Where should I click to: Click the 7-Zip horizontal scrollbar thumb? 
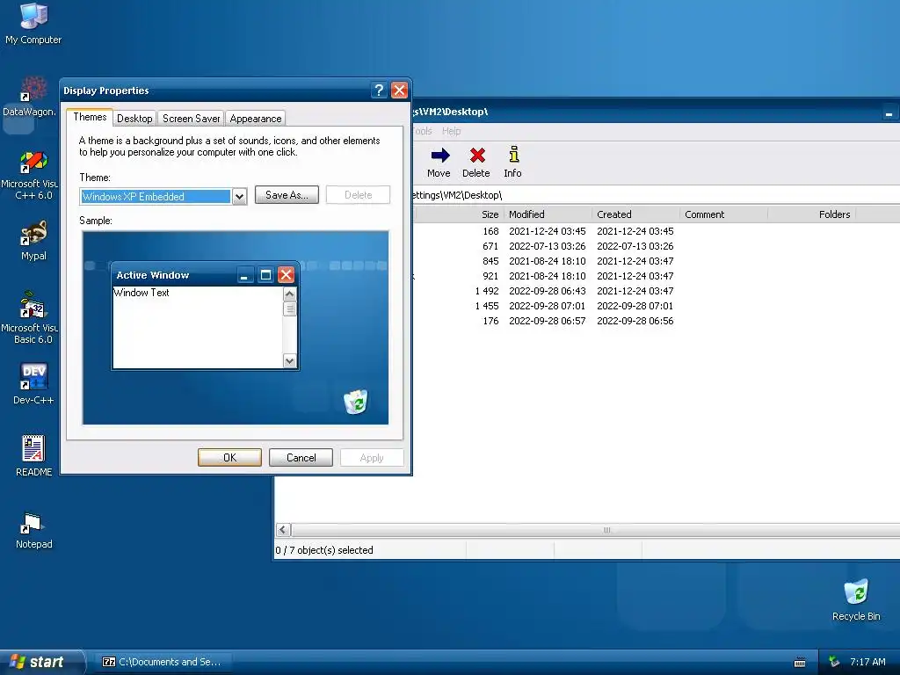[597, 529]
